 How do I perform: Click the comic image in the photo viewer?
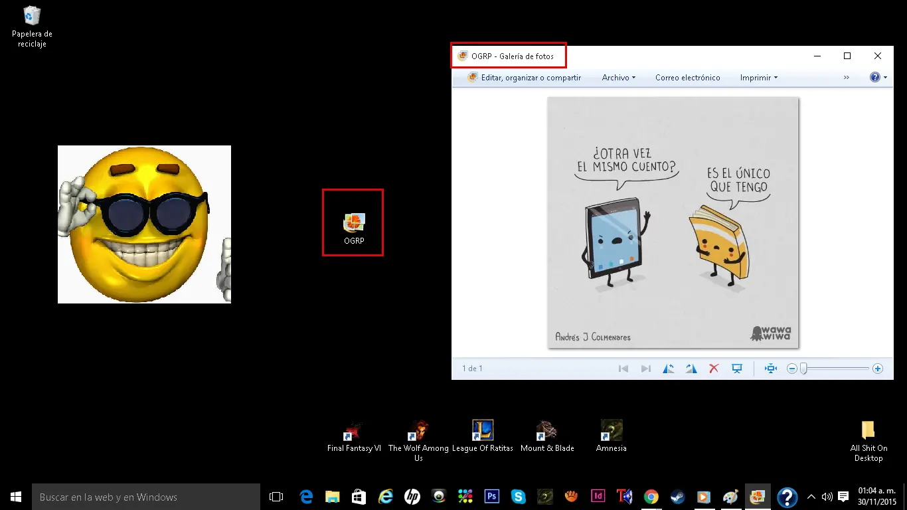click(673, 222)
